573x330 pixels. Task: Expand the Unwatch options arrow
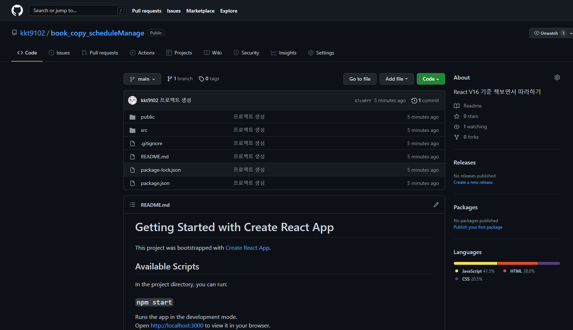click(570, 33)
